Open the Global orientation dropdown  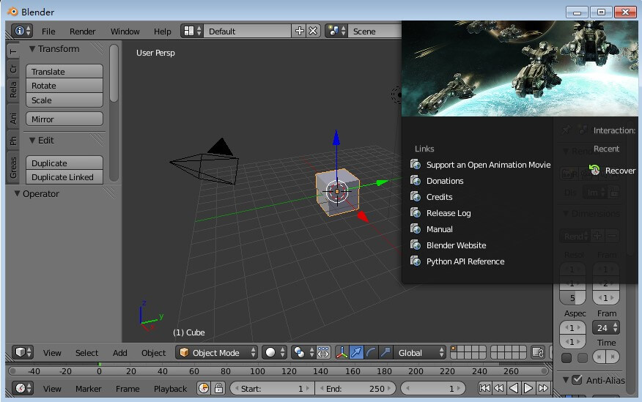click(x=420, y=352)
